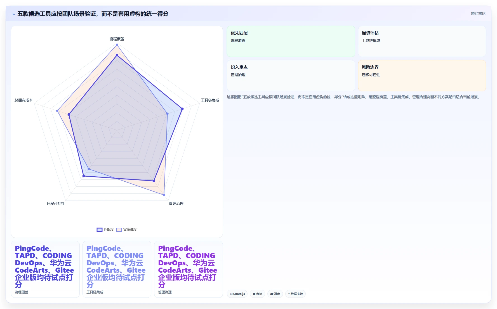Click 实施难度 data point on 迁移可控性 axis

click(89, 169)
